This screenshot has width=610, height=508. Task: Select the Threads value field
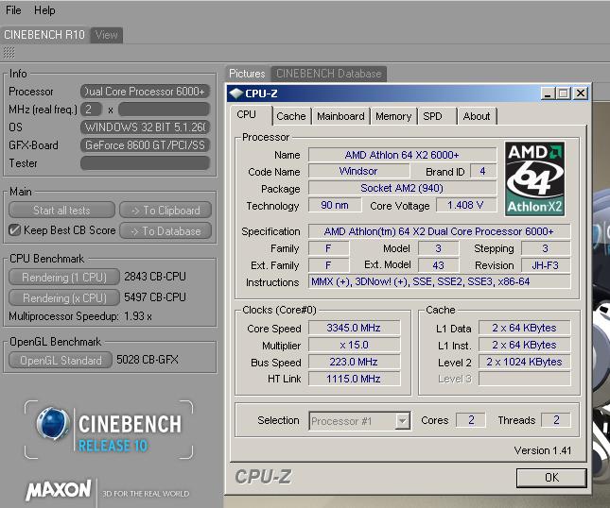pyautogui.click(x=556, y=420)
